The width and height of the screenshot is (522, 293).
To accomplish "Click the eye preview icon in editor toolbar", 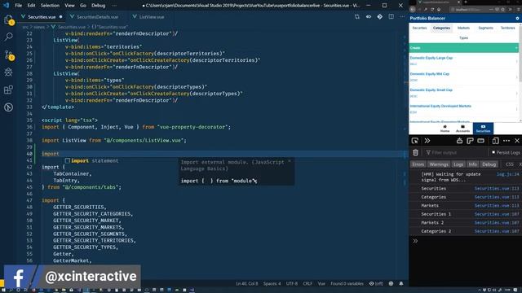I will coord(369,16).
